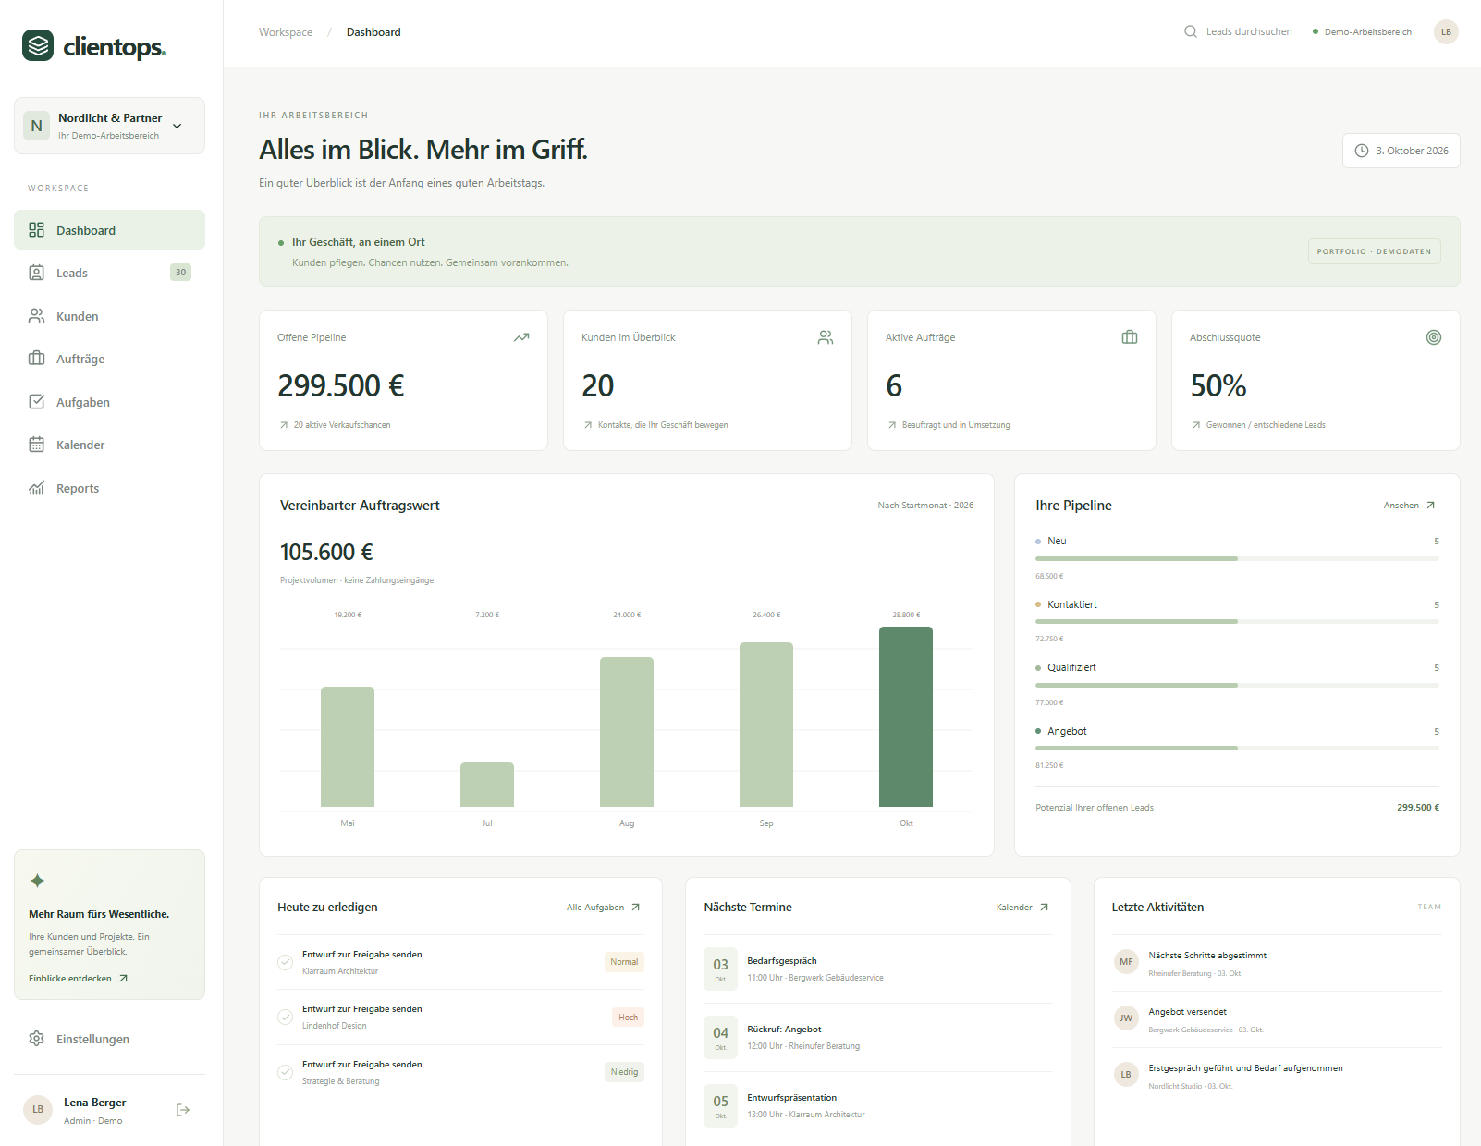Click the Portfolio · Demodaten badge
The width and height of the screenshot is (1481, 1146).
pyautogui.click(x=1374, y=251)
